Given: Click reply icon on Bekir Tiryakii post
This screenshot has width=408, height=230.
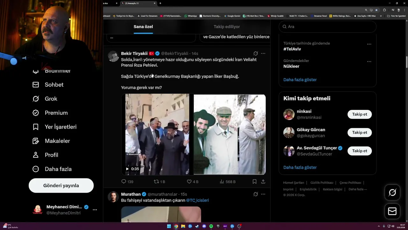Looking at the screenshot, I should (x=124, y=181).
